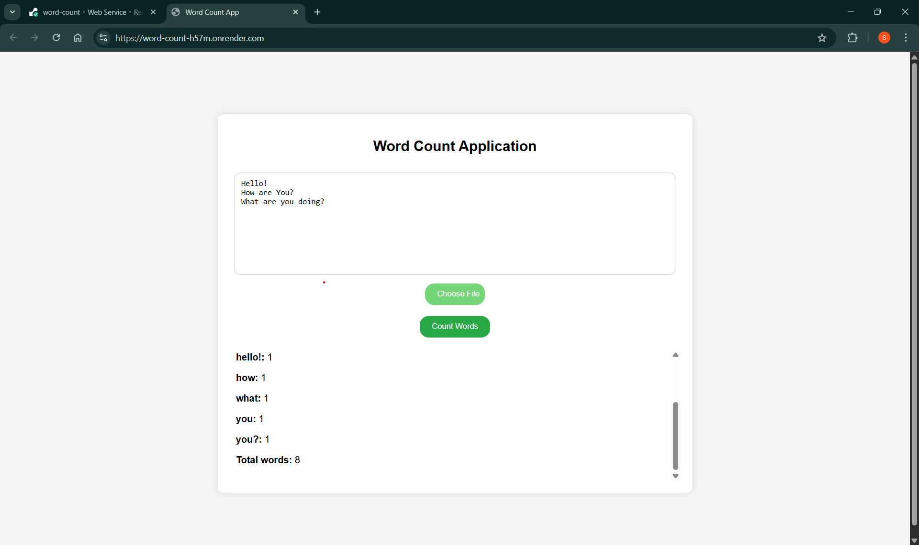Open a new browser tab
Screen dimensions: 919x545
(317, 12)
